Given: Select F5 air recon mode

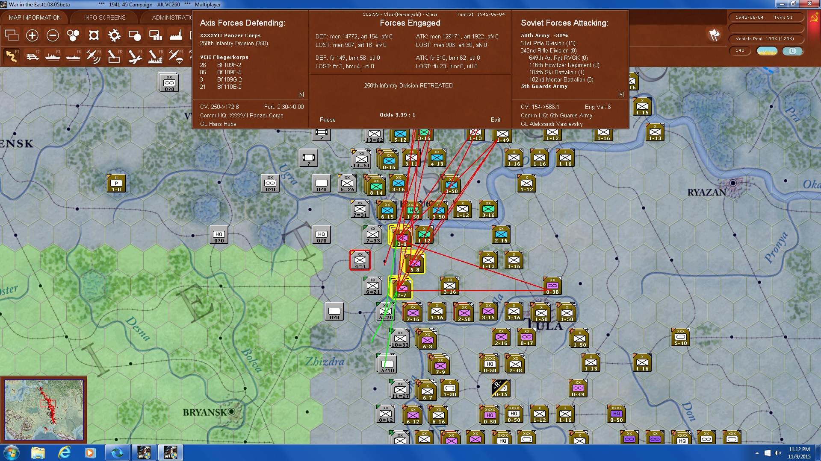Looking at the screenshot, I should tap(94, 56).
